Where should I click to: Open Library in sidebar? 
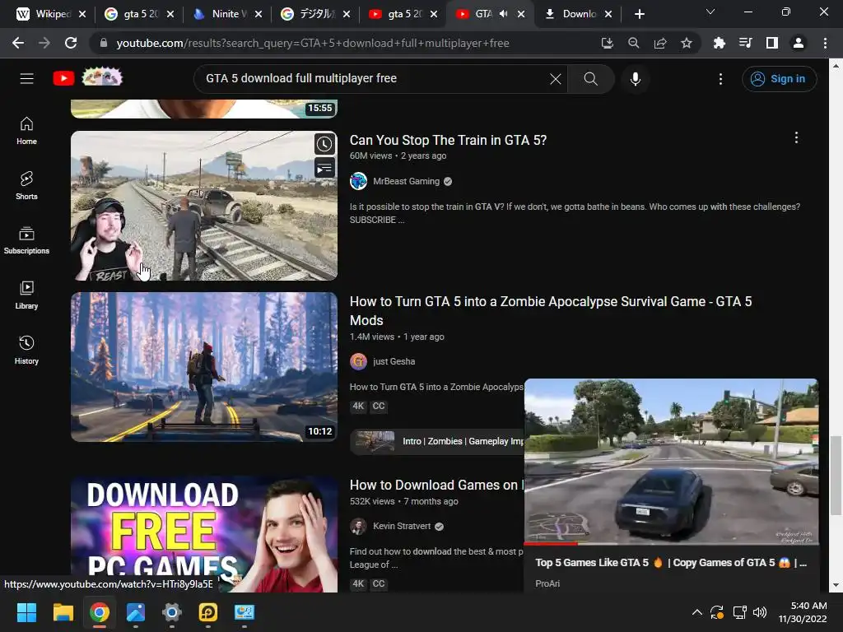[26, 295]
